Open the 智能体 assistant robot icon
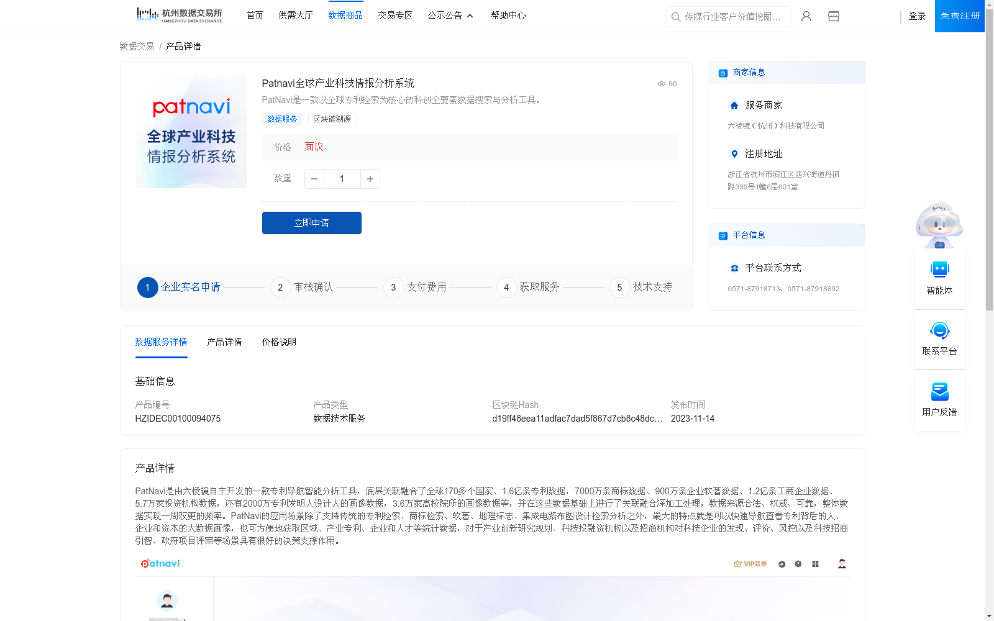This screenshot has height=621, width=994. coord(939,270)
